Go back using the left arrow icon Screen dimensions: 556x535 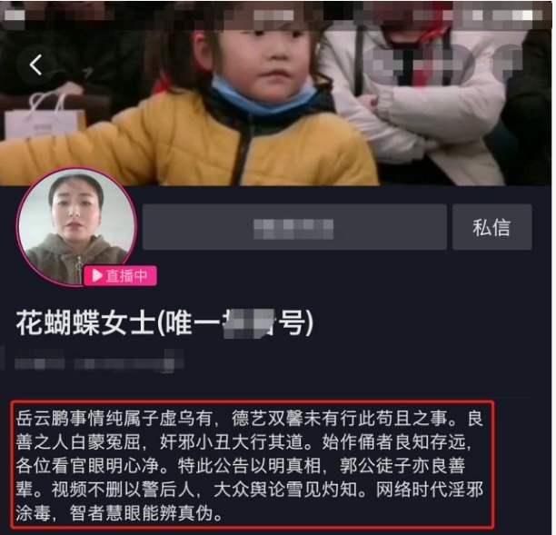click(x=35, y=64)
